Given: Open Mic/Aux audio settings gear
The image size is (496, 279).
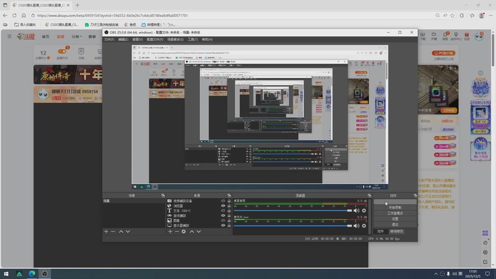Looking at the screenshot, I should (364, 226).
